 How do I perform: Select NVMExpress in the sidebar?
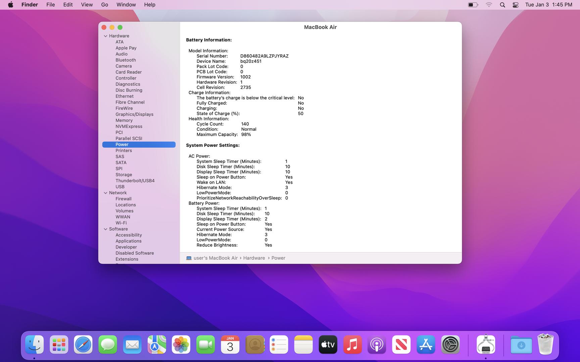click(x=129, y=126)
